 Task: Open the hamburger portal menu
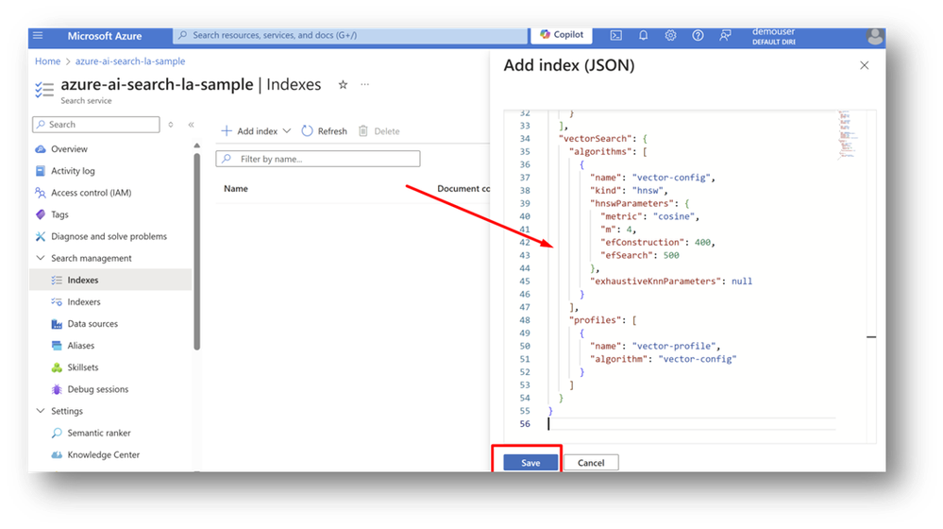point(38,35)
